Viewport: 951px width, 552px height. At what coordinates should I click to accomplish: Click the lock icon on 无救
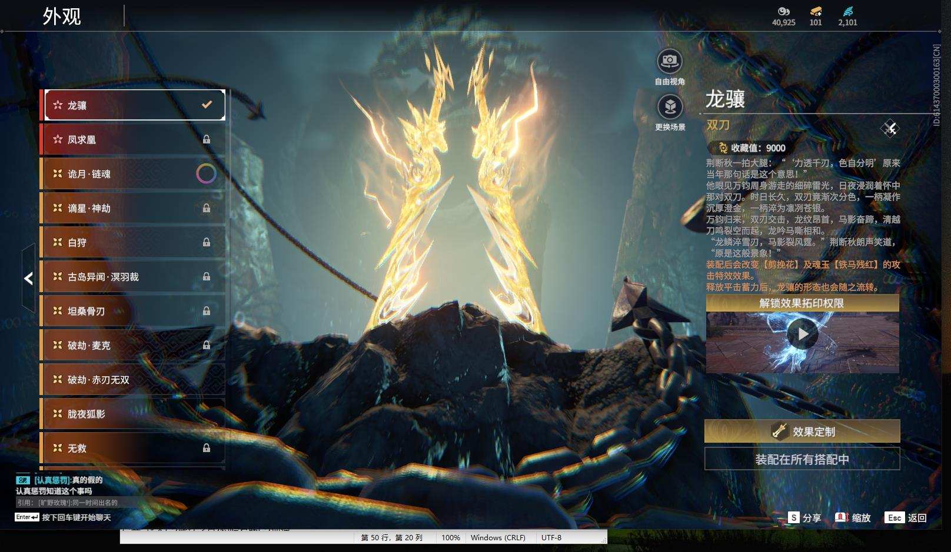[207, 448]
